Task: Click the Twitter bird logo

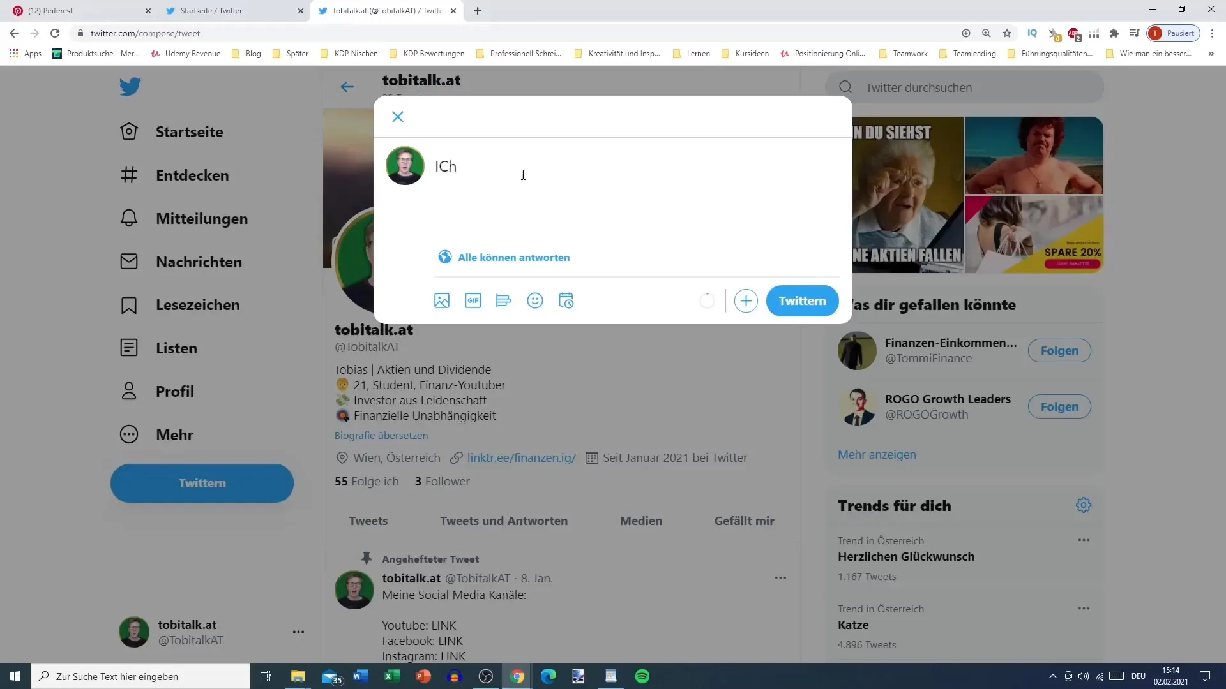Action: [x=130, y=86]
